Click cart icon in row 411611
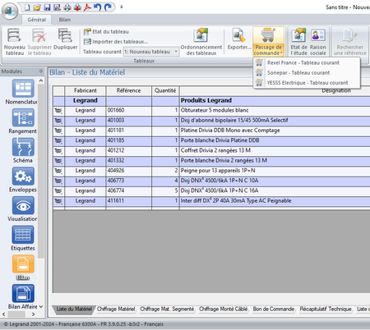Screen dimensions: 370x330 [58, 201]
